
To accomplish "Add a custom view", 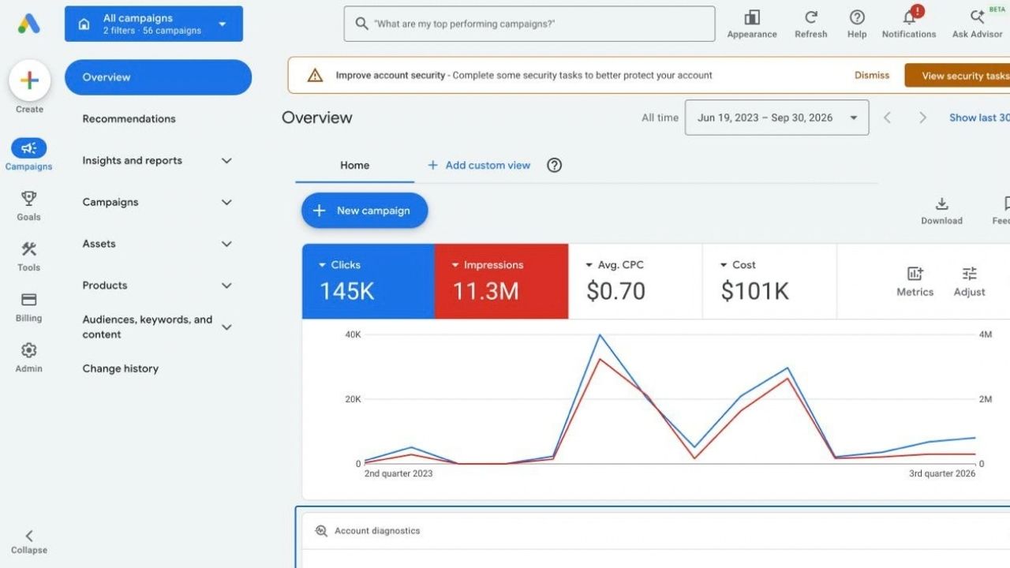I will 479,166.
